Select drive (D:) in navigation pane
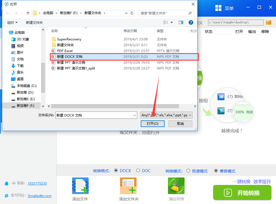Image resolution: width=276 pixels, height=204 pixels. [25, 92]
